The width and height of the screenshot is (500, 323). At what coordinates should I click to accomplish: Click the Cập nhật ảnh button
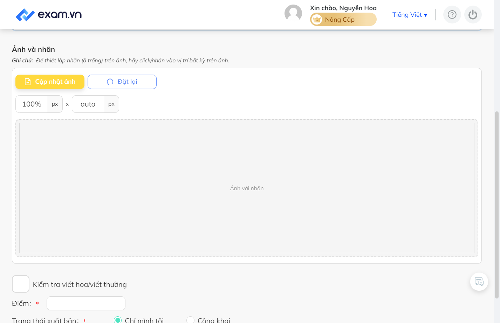click(50, 82)
